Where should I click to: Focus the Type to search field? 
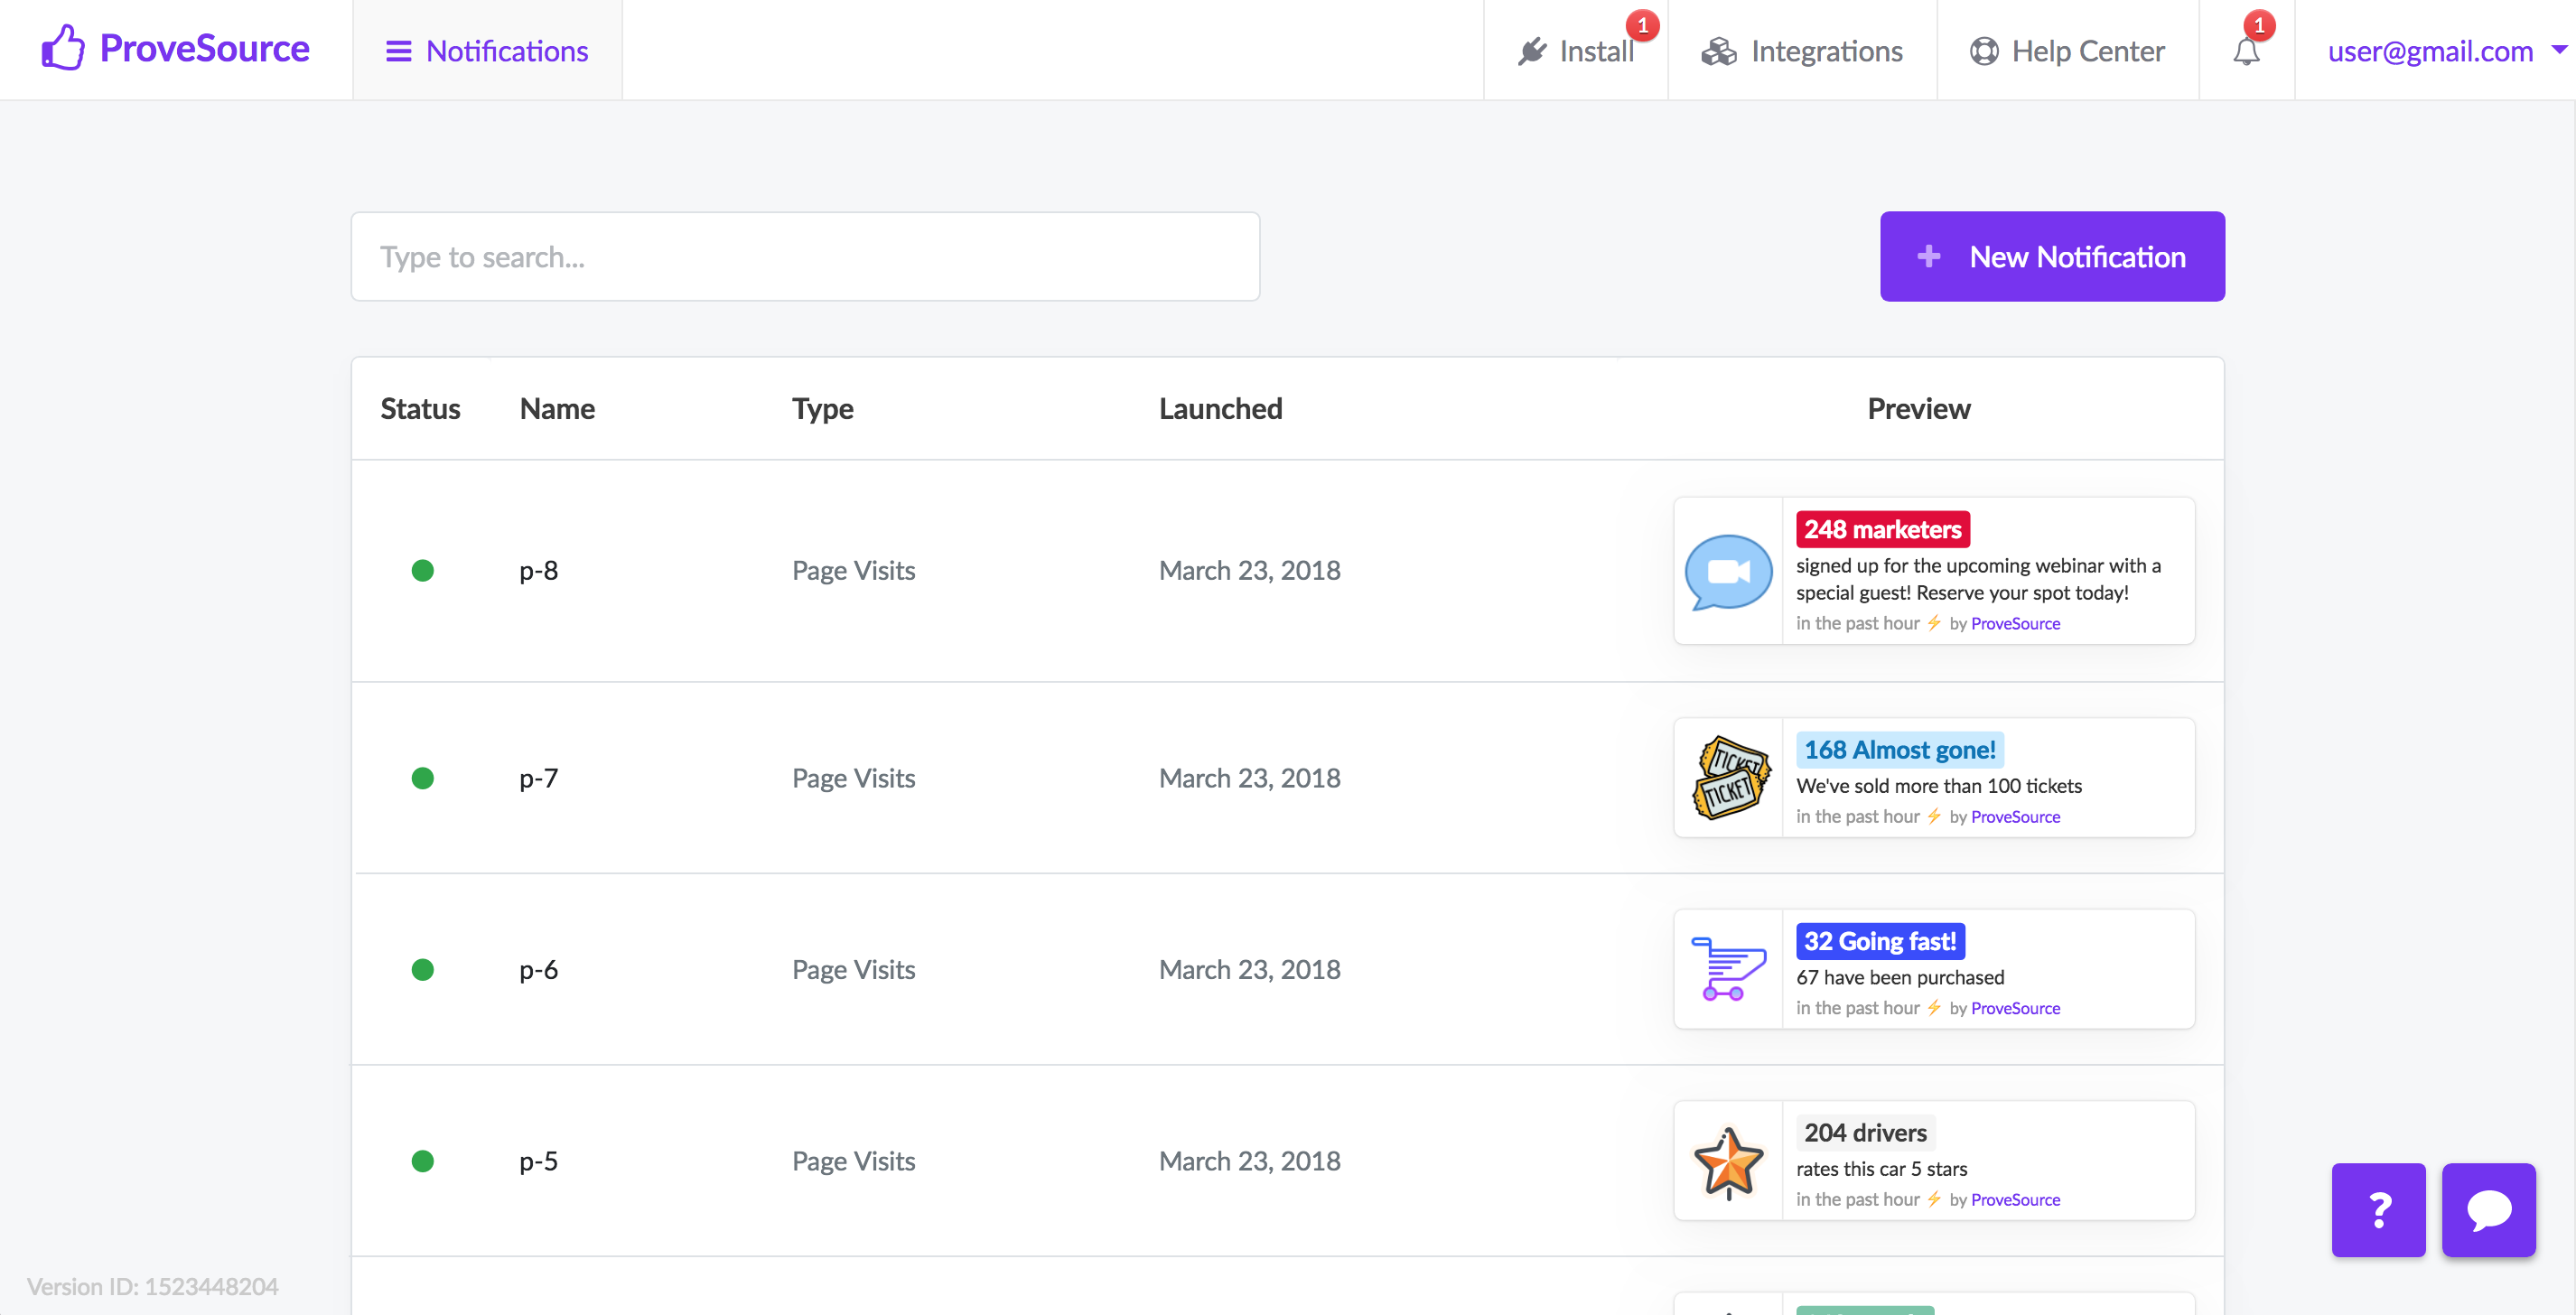pos(805,257)
